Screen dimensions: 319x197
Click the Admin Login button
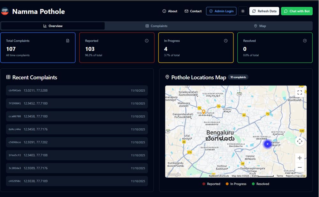click(x=221, y=11)
